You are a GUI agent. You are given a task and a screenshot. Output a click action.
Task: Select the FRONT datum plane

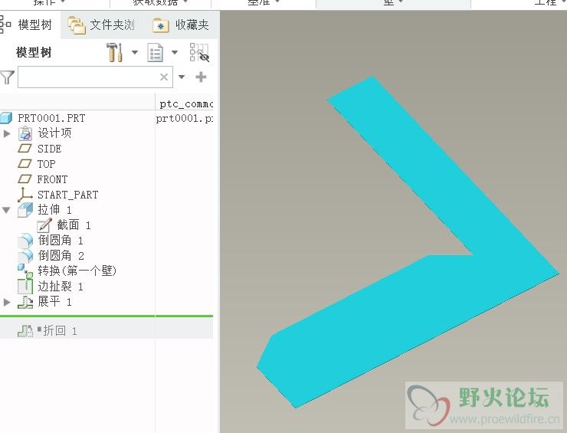[52, 179]
